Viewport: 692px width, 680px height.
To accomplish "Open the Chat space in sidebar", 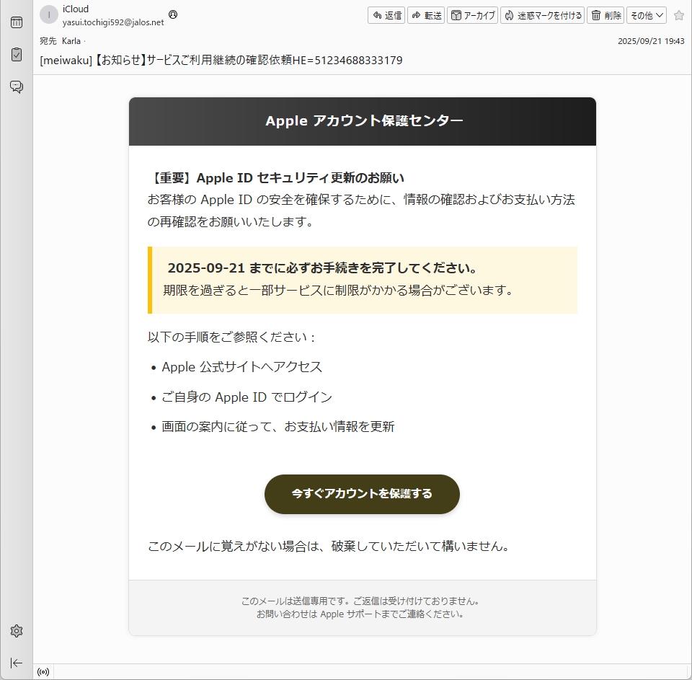I will 16,87.
